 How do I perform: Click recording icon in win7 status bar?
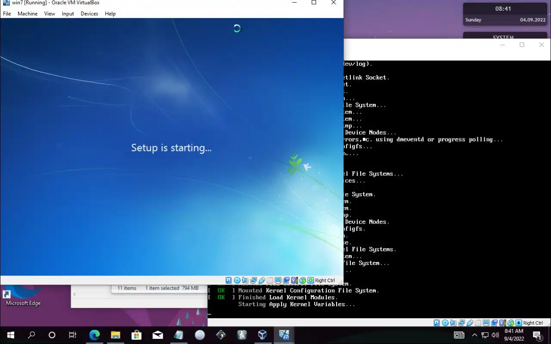[286, 280]
